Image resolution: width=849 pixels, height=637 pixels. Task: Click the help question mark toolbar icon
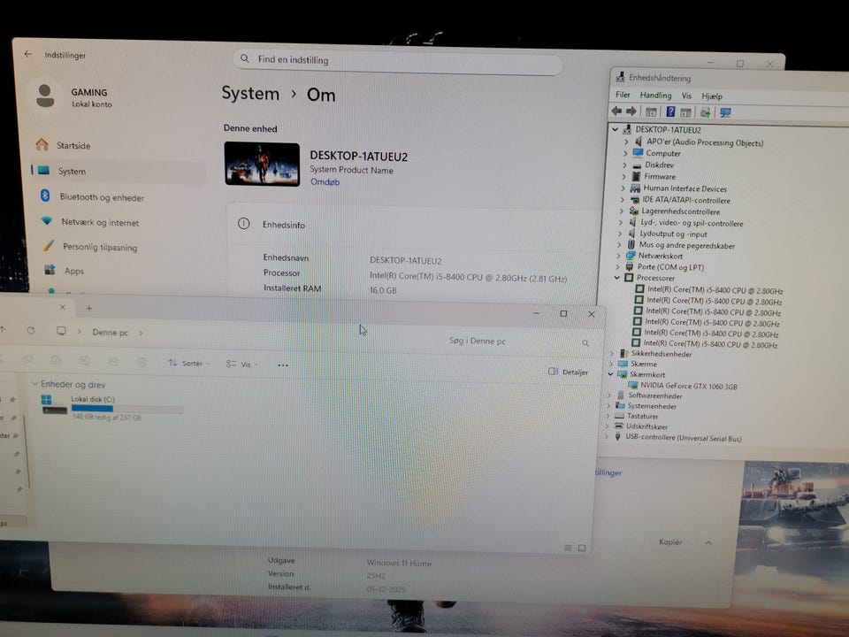tap(670, 111)
